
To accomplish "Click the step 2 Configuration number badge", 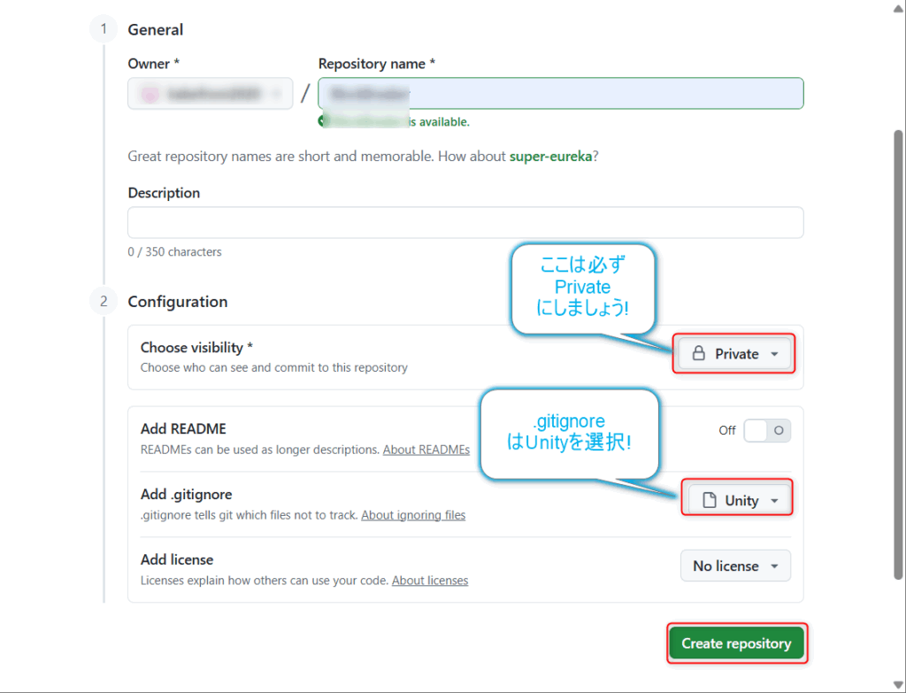I will tap(104, 302).
